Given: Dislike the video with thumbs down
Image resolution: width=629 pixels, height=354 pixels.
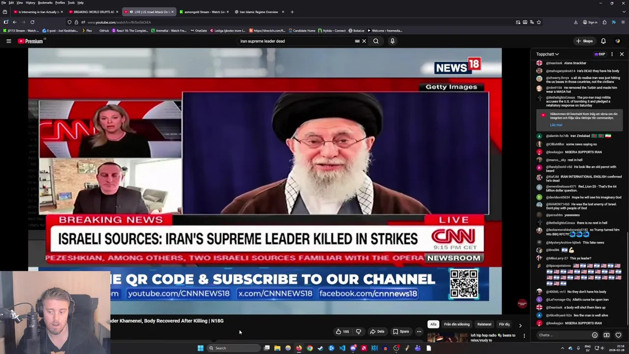Looking at the screenshot, I should click(x=358, y=331).
